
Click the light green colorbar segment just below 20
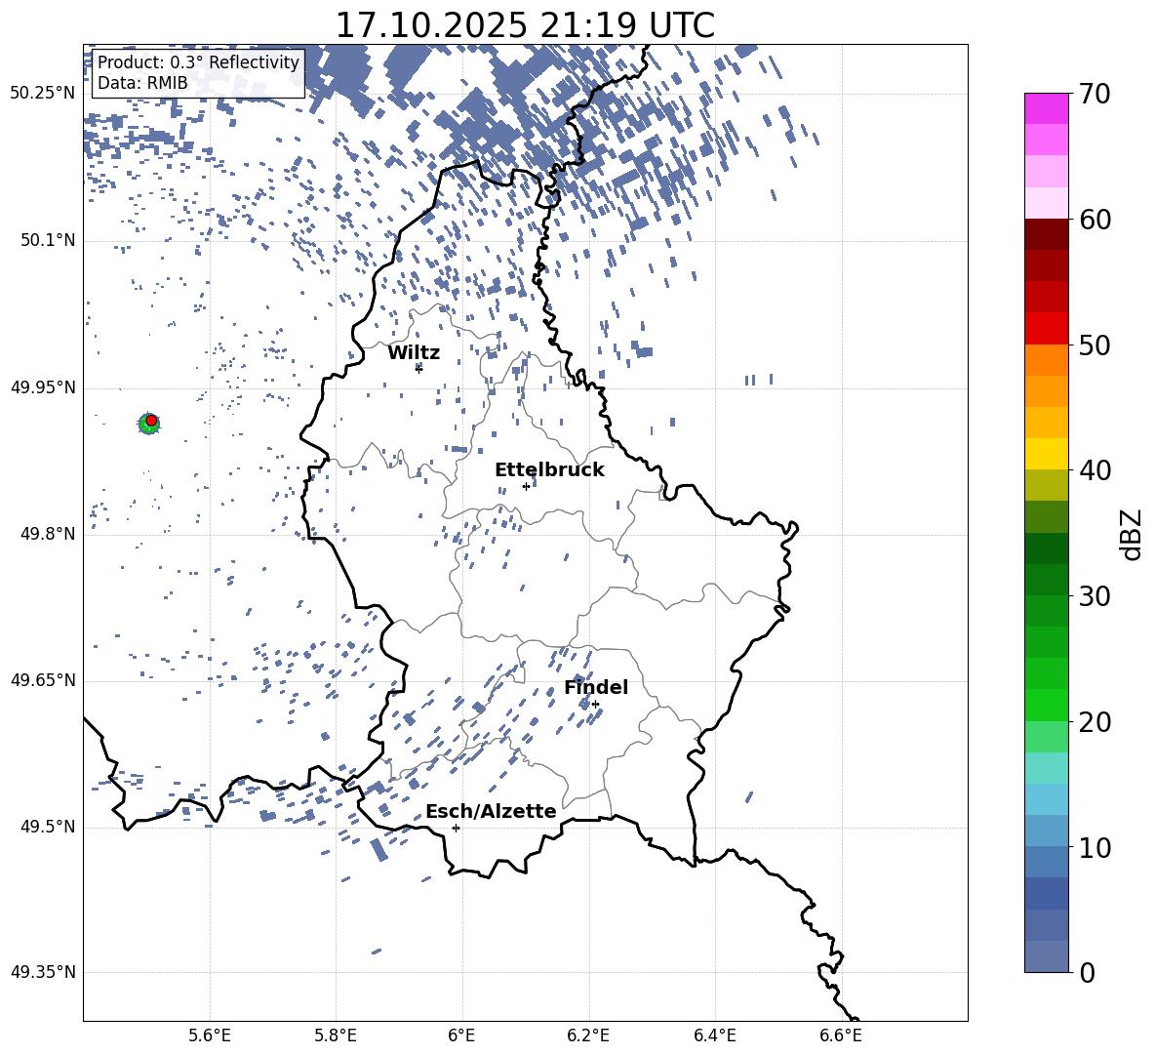[1047, 737]
